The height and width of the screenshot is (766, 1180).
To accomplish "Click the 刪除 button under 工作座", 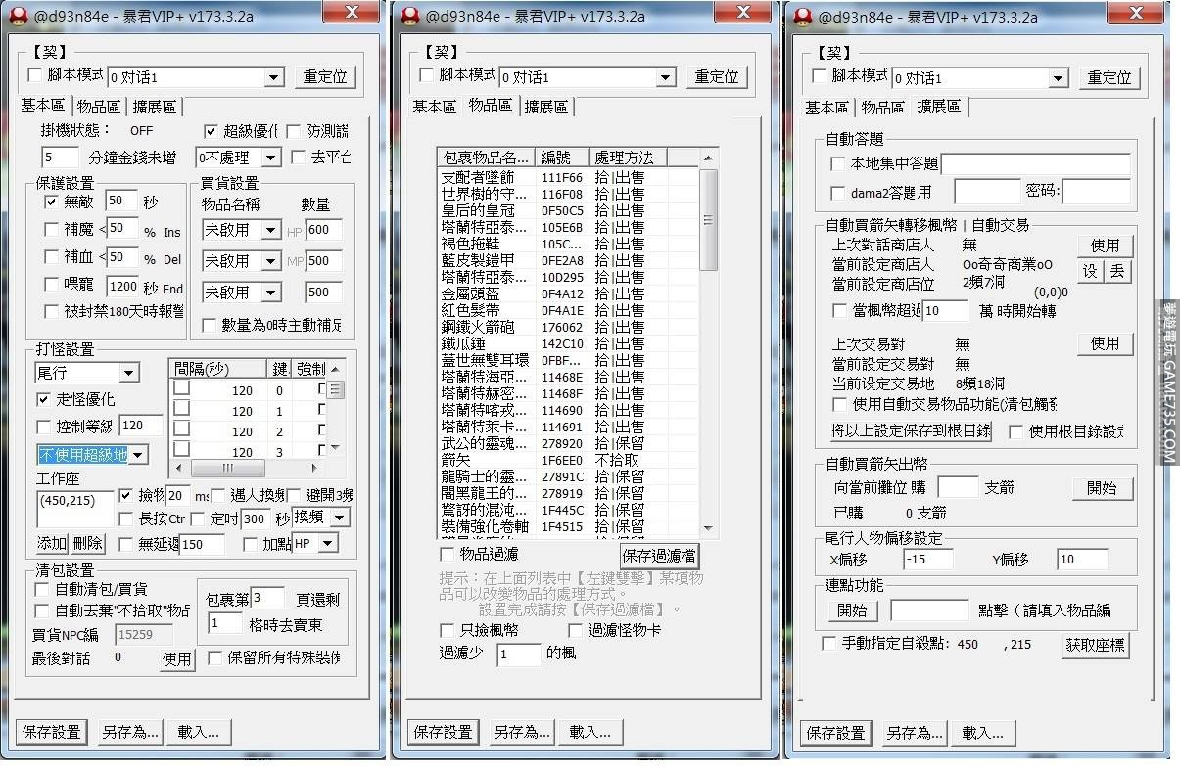I will pos(87,544).
